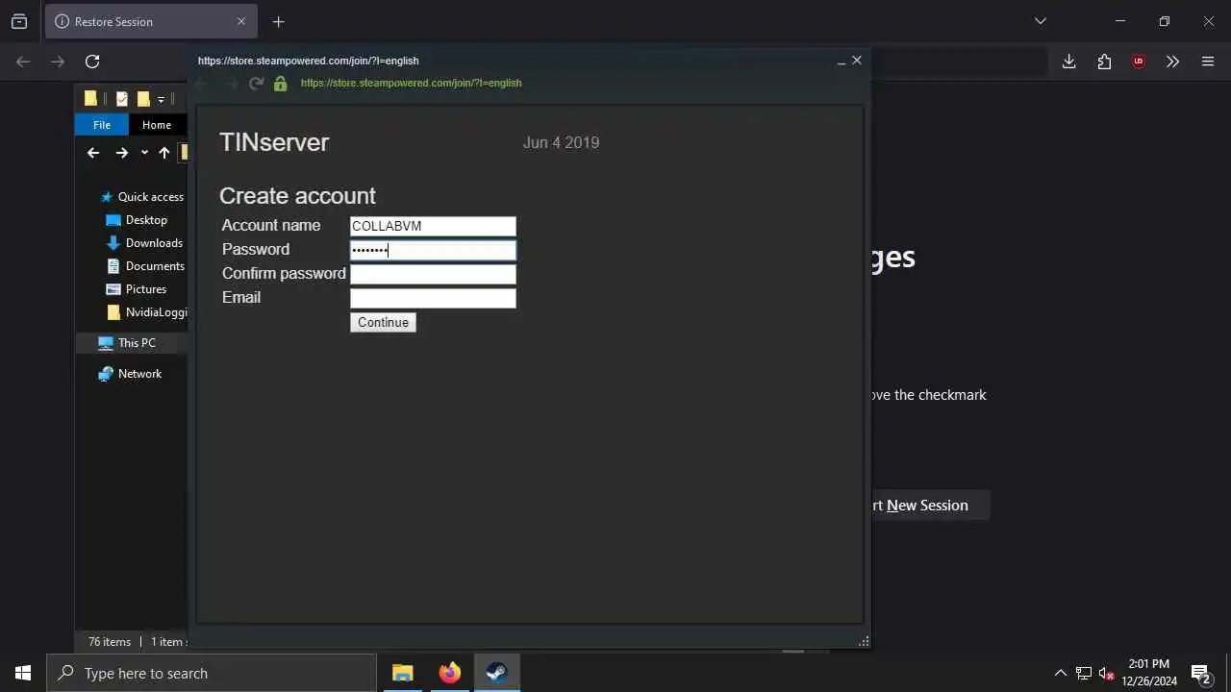Open a new Firefox tab
The height and width of the screenshot is (692, 1231).
coord(278,21)
